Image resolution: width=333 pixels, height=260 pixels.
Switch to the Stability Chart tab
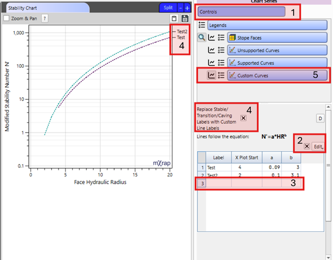pos(46,8)
